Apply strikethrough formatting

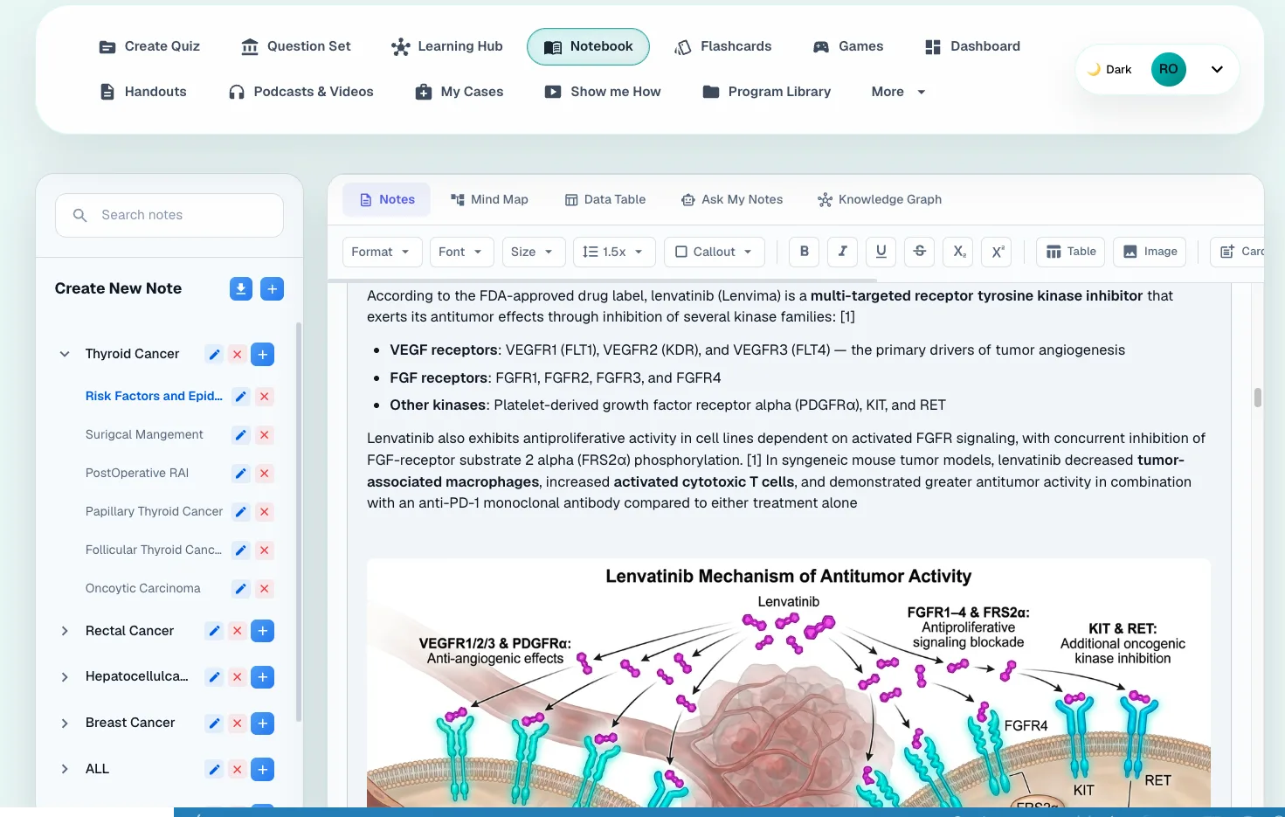click(920, 252)
